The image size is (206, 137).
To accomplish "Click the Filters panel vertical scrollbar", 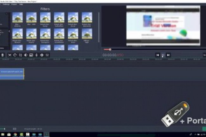I will pyautogui.click(x=99, y=27).
